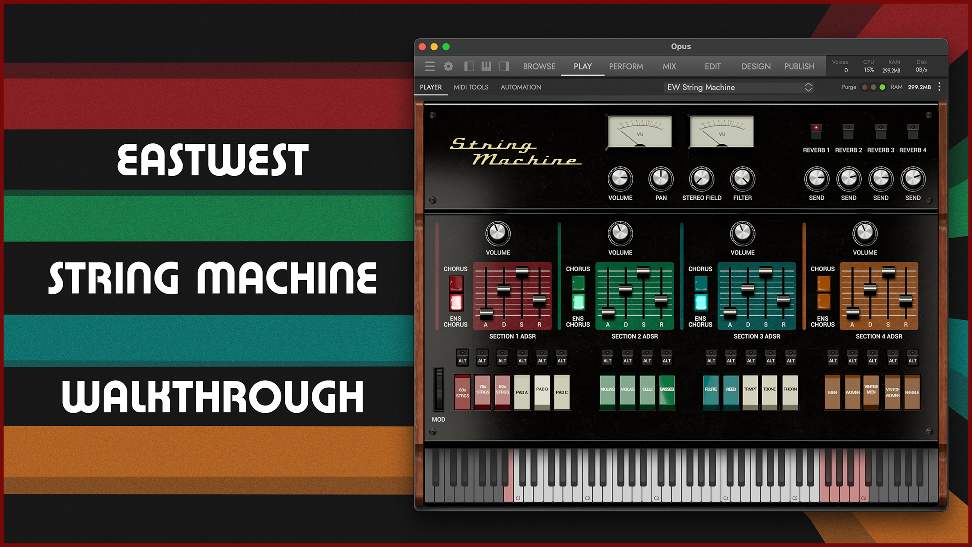
Task: Toggle the left sidebar panel icon
Action: (469, 66)
